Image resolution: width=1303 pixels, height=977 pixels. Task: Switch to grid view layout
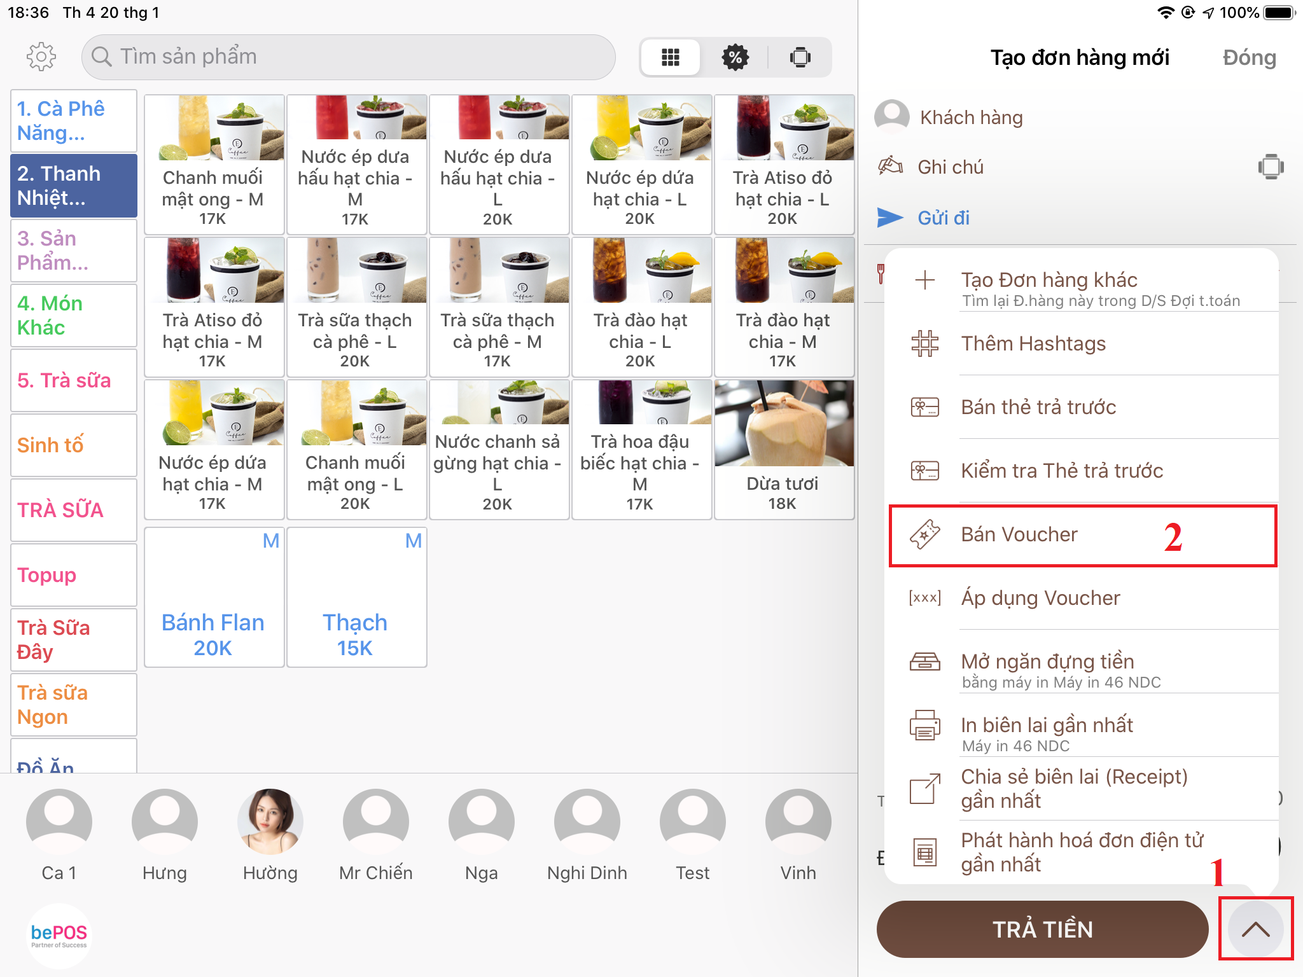click(x=670, y=57)
